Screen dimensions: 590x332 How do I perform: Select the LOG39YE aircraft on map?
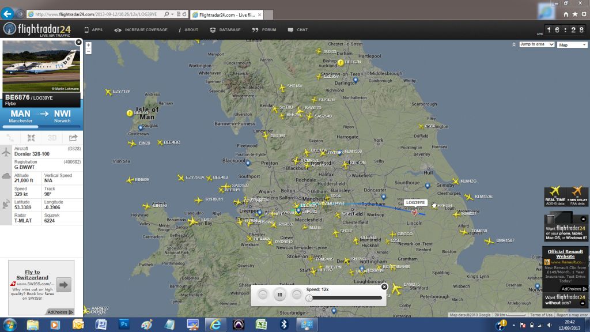click(x=415, y=213)
